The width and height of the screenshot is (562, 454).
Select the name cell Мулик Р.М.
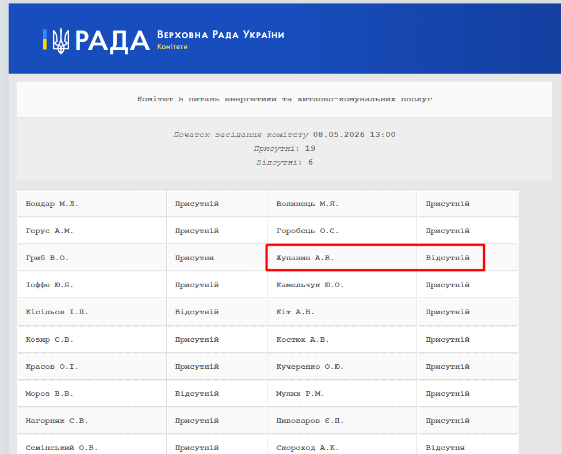[342, 394]
